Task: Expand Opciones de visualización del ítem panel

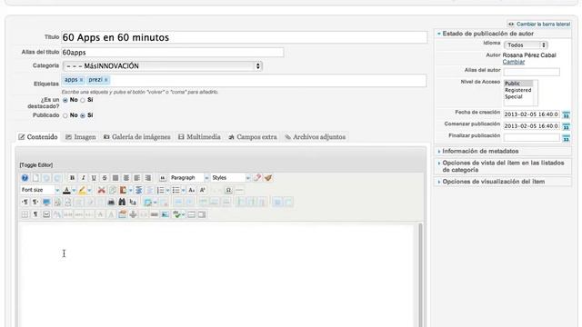Action: [x=503, y=182]
